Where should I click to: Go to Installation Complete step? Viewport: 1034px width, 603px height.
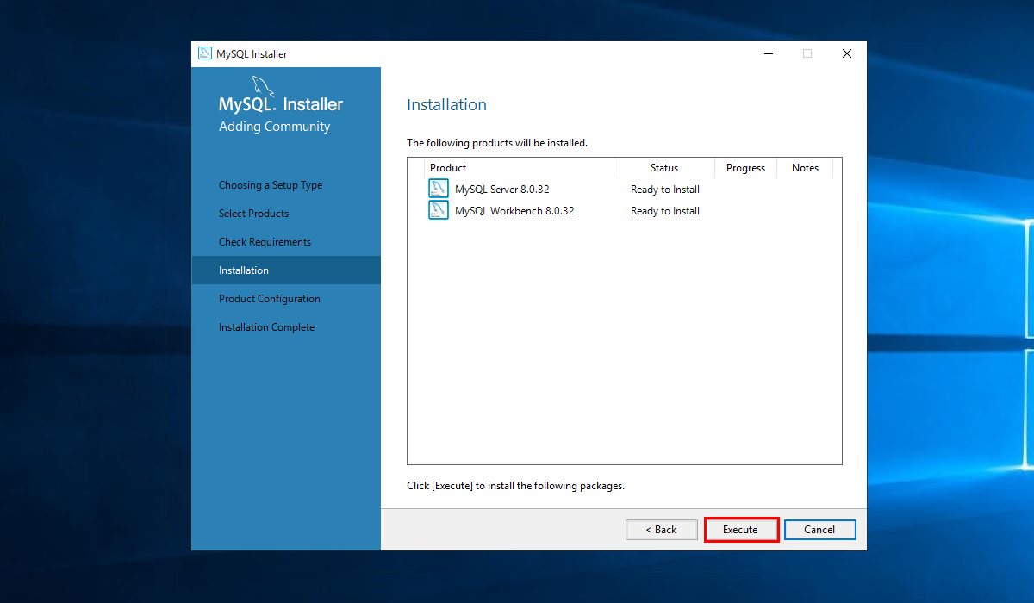266,327
